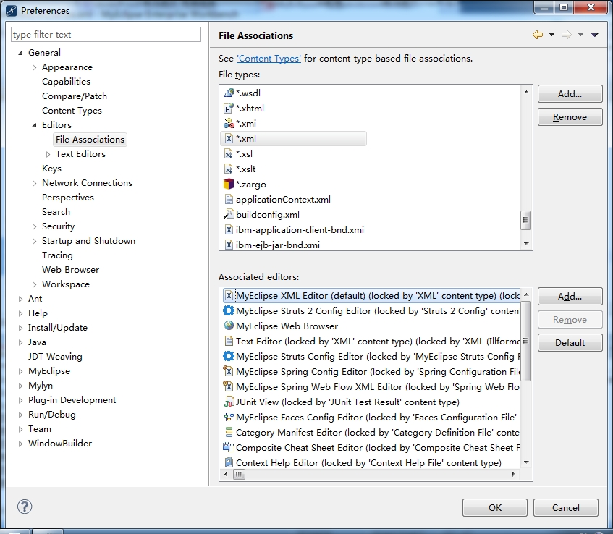The height and width of the screenshot is (534, 613).
Task: Expand the Network Connections node
Action: point(34,183)
